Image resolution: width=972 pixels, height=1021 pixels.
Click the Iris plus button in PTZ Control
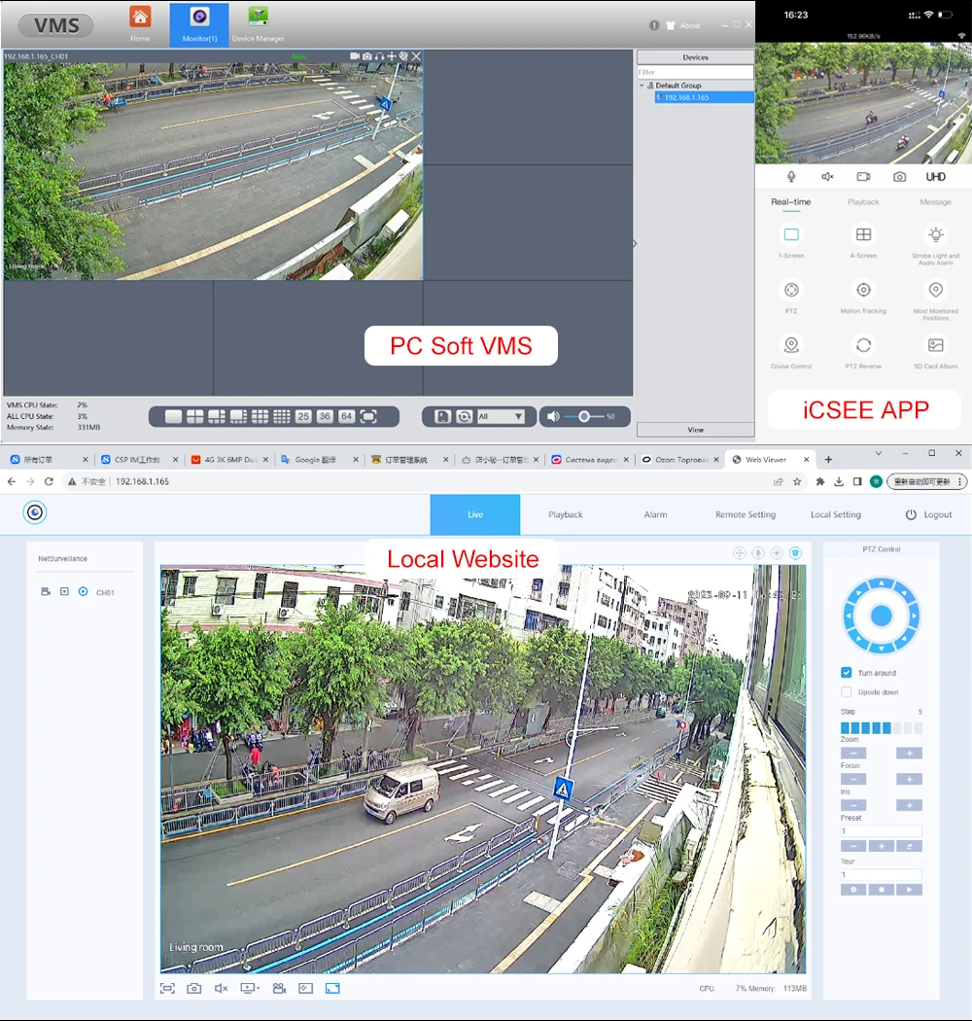click(x=910, y=806)
